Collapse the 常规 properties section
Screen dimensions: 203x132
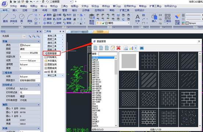(x=39, y=41)
